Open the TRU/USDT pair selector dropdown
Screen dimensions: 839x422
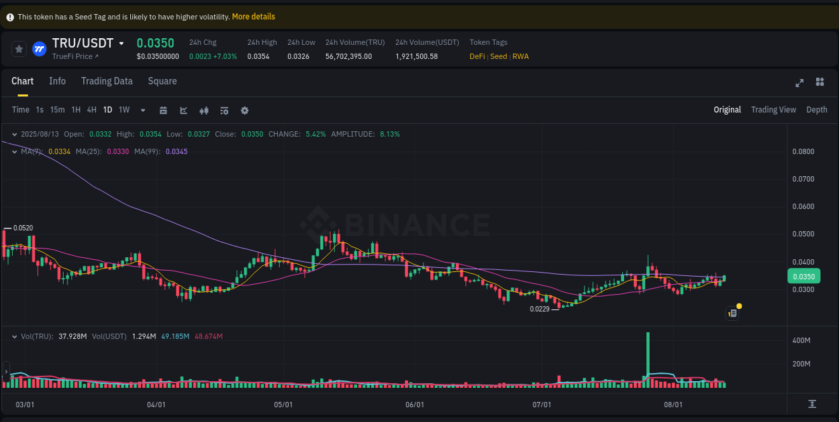coord(122,43)
